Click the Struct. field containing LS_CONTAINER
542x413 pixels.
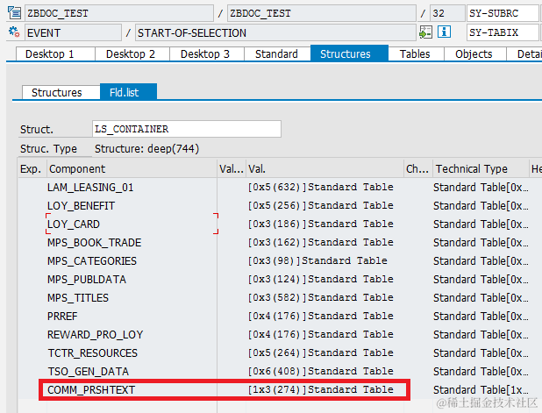[x=187, y=129]
